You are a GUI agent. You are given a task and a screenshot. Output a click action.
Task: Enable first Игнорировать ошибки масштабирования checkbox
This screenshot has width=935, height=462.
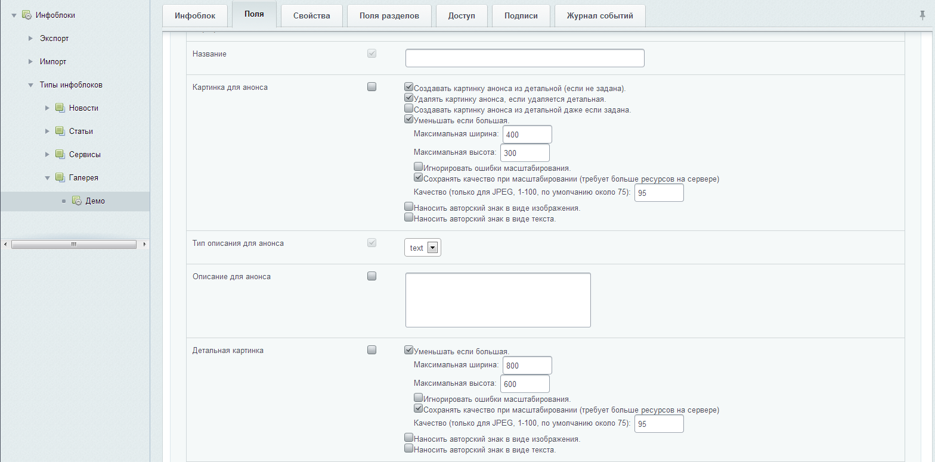click(418, 167)
